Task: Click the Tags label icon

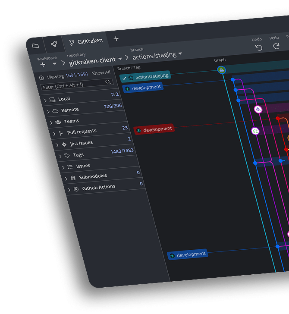Action: click(67, 156)
